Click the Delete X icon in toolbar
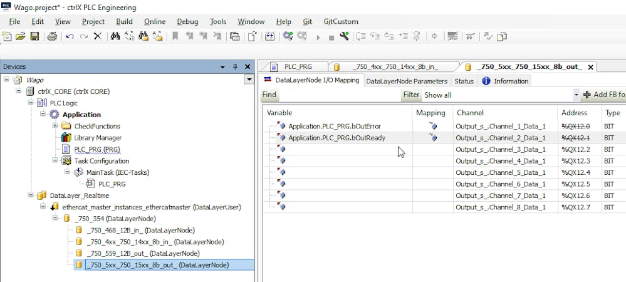The height and width of the screenshot is (282, 626). coord(97,36)
